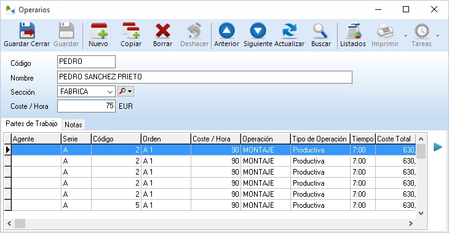Click the horizontal scrollbar left arrow
Screen dimensions: 449x233
(9, 223)
